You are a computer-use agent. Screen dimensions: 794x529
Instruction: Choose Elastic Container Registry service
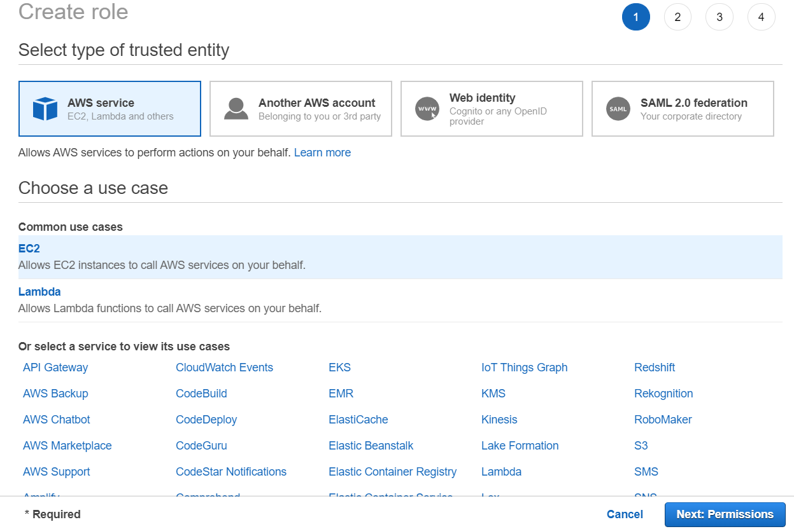(x=393, y=472)
